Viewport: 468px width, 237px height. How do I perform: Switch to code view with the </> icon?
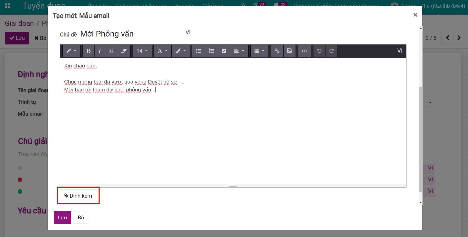tap(304, 51)
